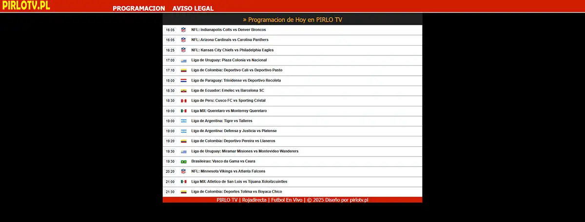
Task: Click the 21:30 time cell
Action: point(170,192)
